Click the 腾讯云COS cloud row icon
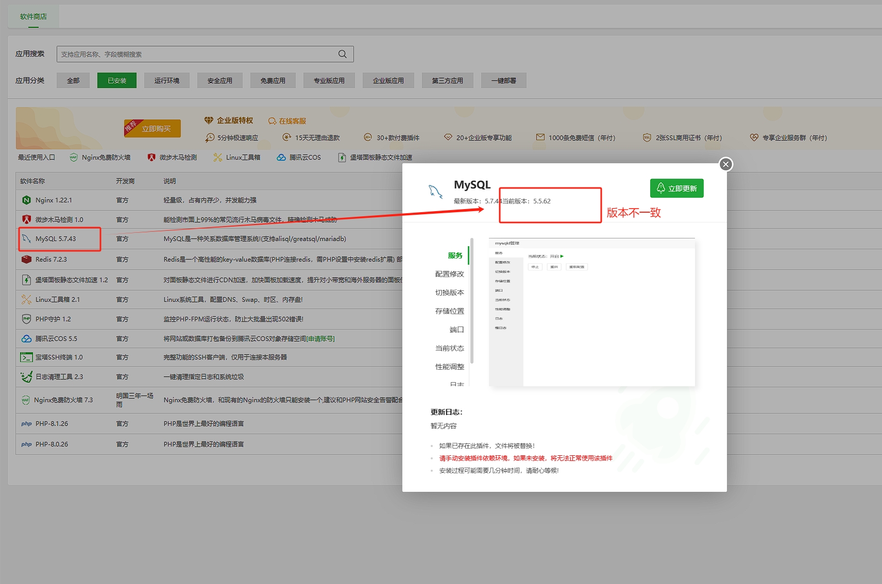The width and height of the screenshot is (882, 584). [x=26, y=339]
